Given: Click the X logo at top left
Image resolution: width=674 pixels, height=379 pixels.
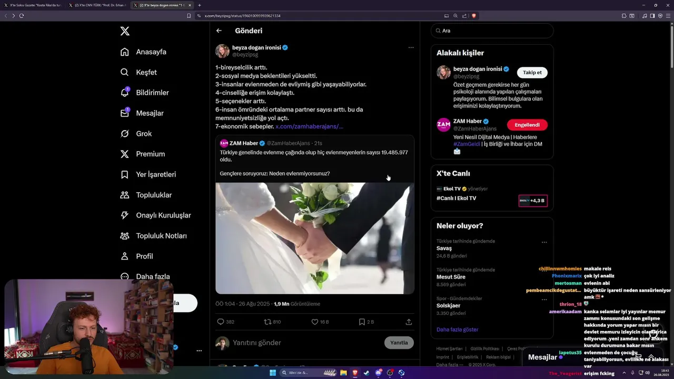Looking at the screenshot, I should [125, 31].
